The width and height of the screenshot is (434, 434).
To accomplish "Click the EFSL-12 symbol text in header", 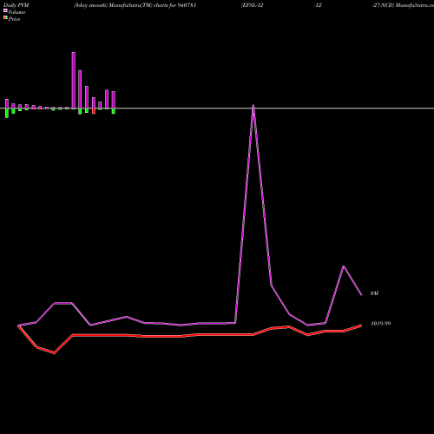I will 253,5.
